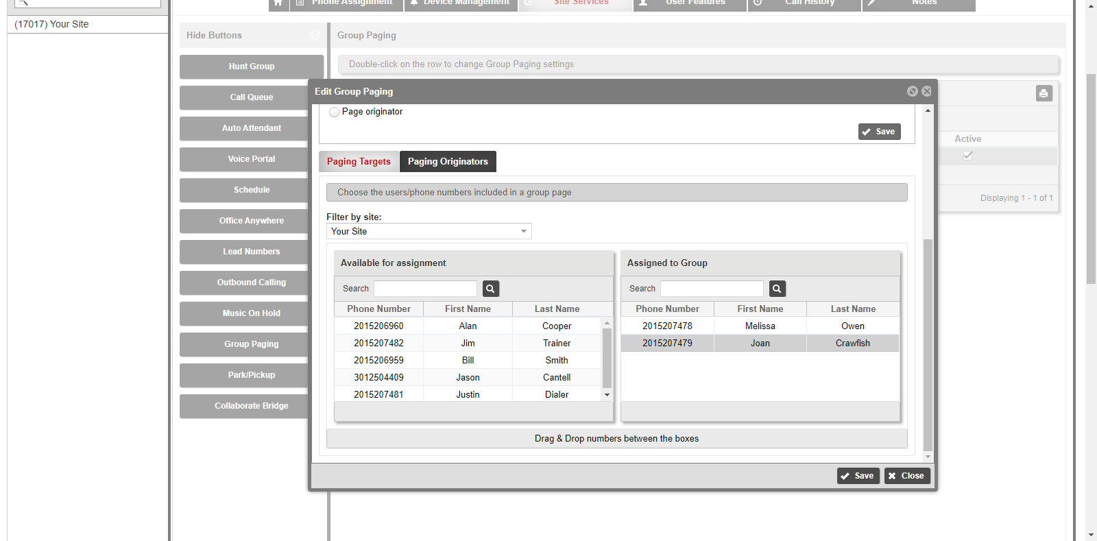Switch to the Paging Targets tab
1097x541 pixels.
point(359,161)
